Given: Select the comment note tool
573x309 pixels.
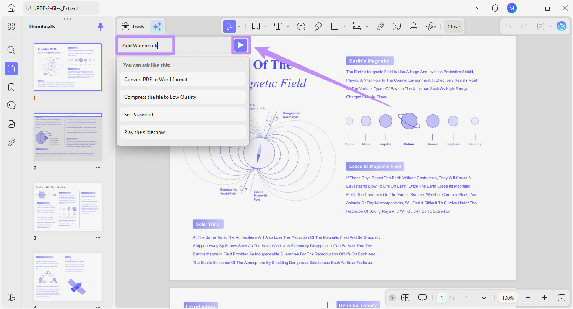Looking at the screenshot, I should 301,26.
